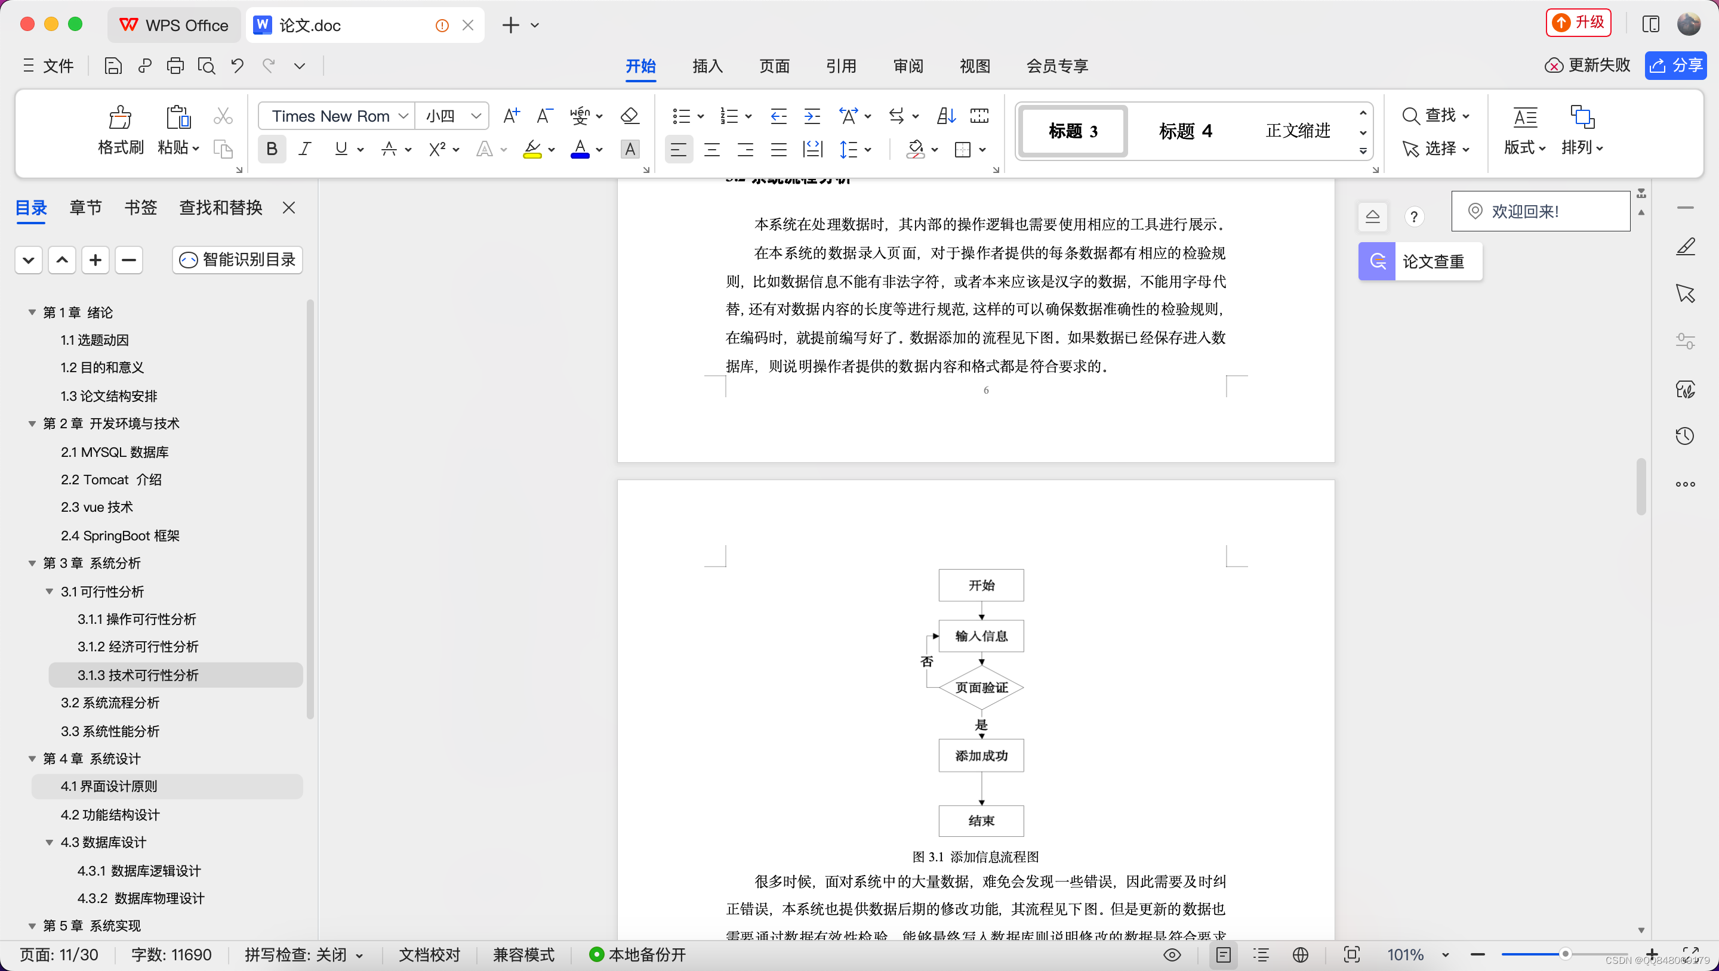1719x971 pixels.
Task: Switch to the 插入 ribbon tab
Action: coord(707,66)
